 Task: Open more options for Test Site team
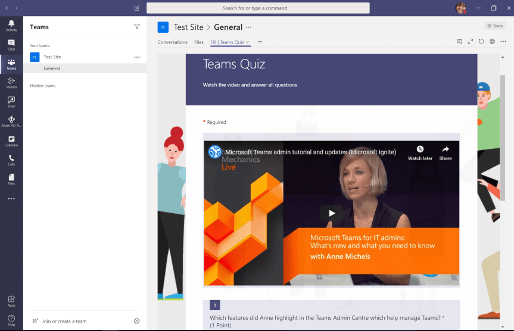[x=137, y=57]
